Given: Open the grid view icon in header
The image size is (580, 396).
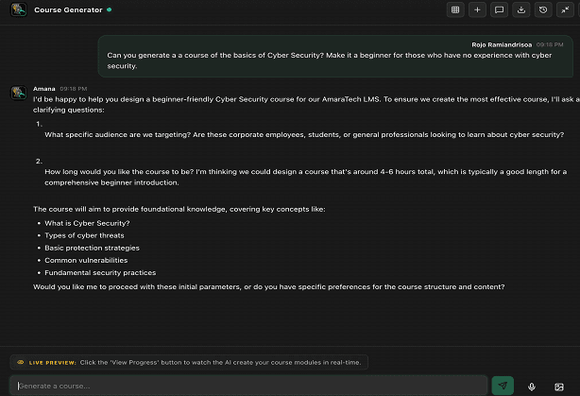Looking at the screenshot, I should pos(455,10).
